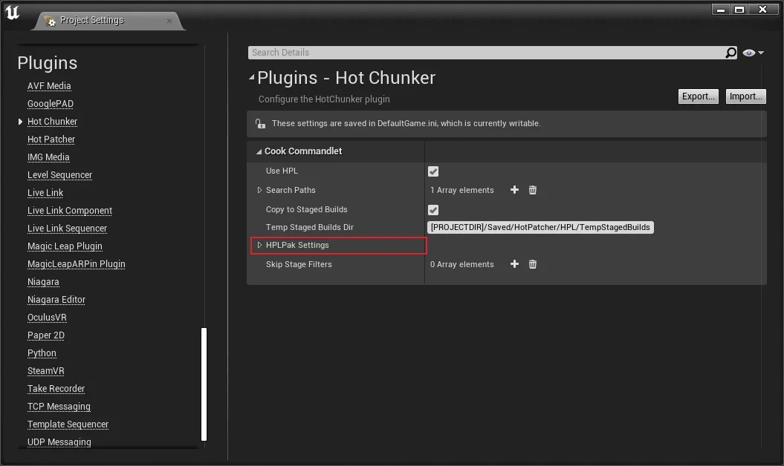Open Paper 2D plugin settings
The image size is (784, 466).
[x=45, y=335]
